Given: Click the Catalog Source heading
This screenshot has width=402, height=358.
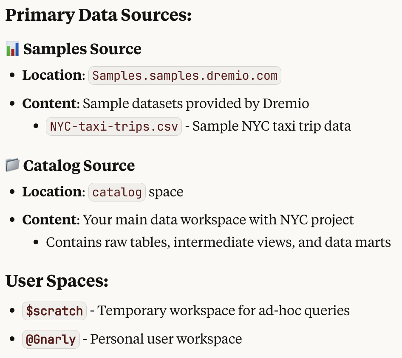Looking at the screenshot, I should [79, 165].
